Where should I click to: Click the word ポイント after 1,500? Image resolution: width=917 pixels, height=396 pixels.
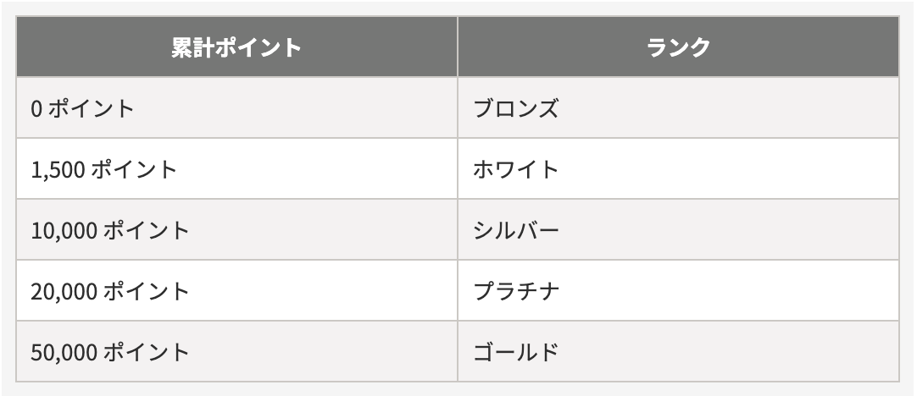tap(134, 170)
